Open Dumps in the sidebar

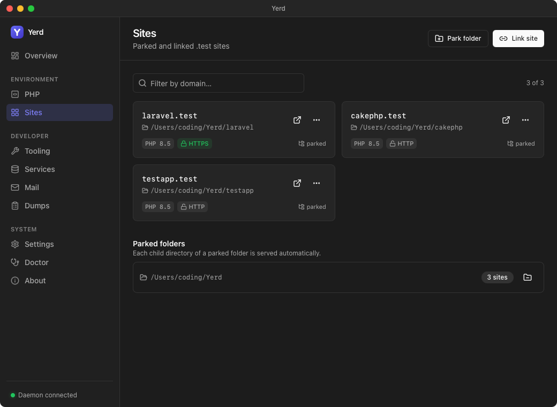tap(59, 206)
